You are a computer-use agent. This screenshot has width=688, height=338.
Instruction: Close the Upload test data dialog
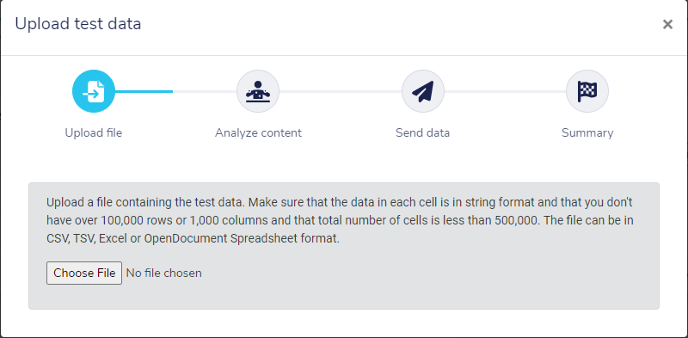(667, 25)
